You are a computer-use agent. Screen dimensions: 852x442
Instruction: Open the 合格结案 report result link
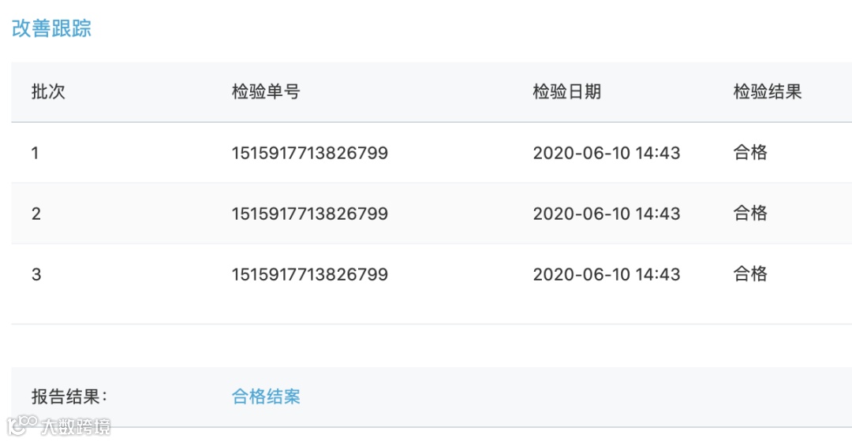pyautogui.click(x=266, y=396)
